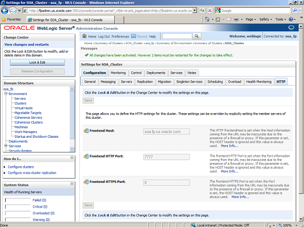Screen dimensions: 304x228
Task: Open the browser Safety dropdown menu
Action: tap(266, 19)
